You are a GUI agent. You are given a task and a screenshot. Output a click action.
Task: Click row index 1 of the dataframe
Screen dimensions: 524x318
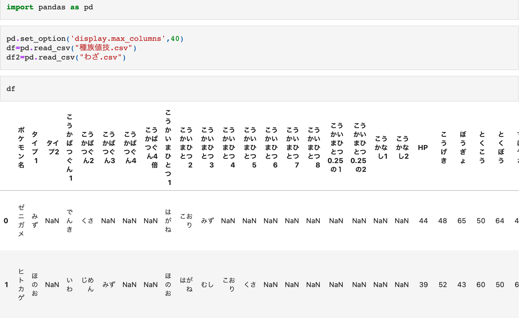click(6, 285)
